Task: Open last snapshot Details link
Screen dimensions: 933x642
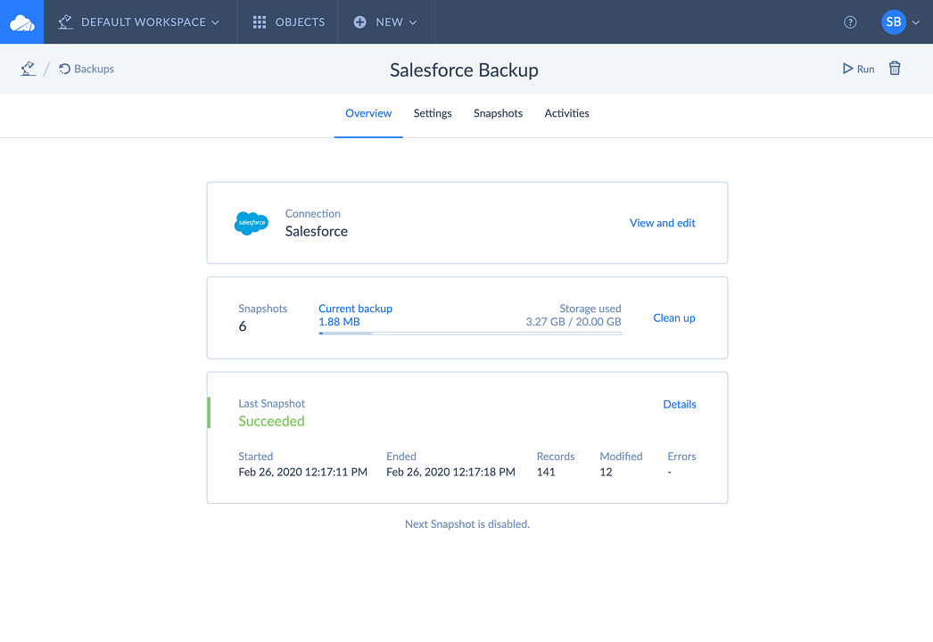Action: click(x=679, y=404)
